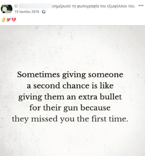Click the heart with arrow emoji
The height and width of the screenshot is (156, 145).
pyautogui.click(x=8, y=20)
